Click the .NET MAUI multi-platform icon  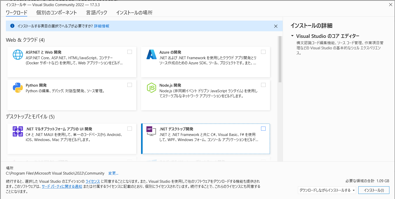(x=18, y=131)
